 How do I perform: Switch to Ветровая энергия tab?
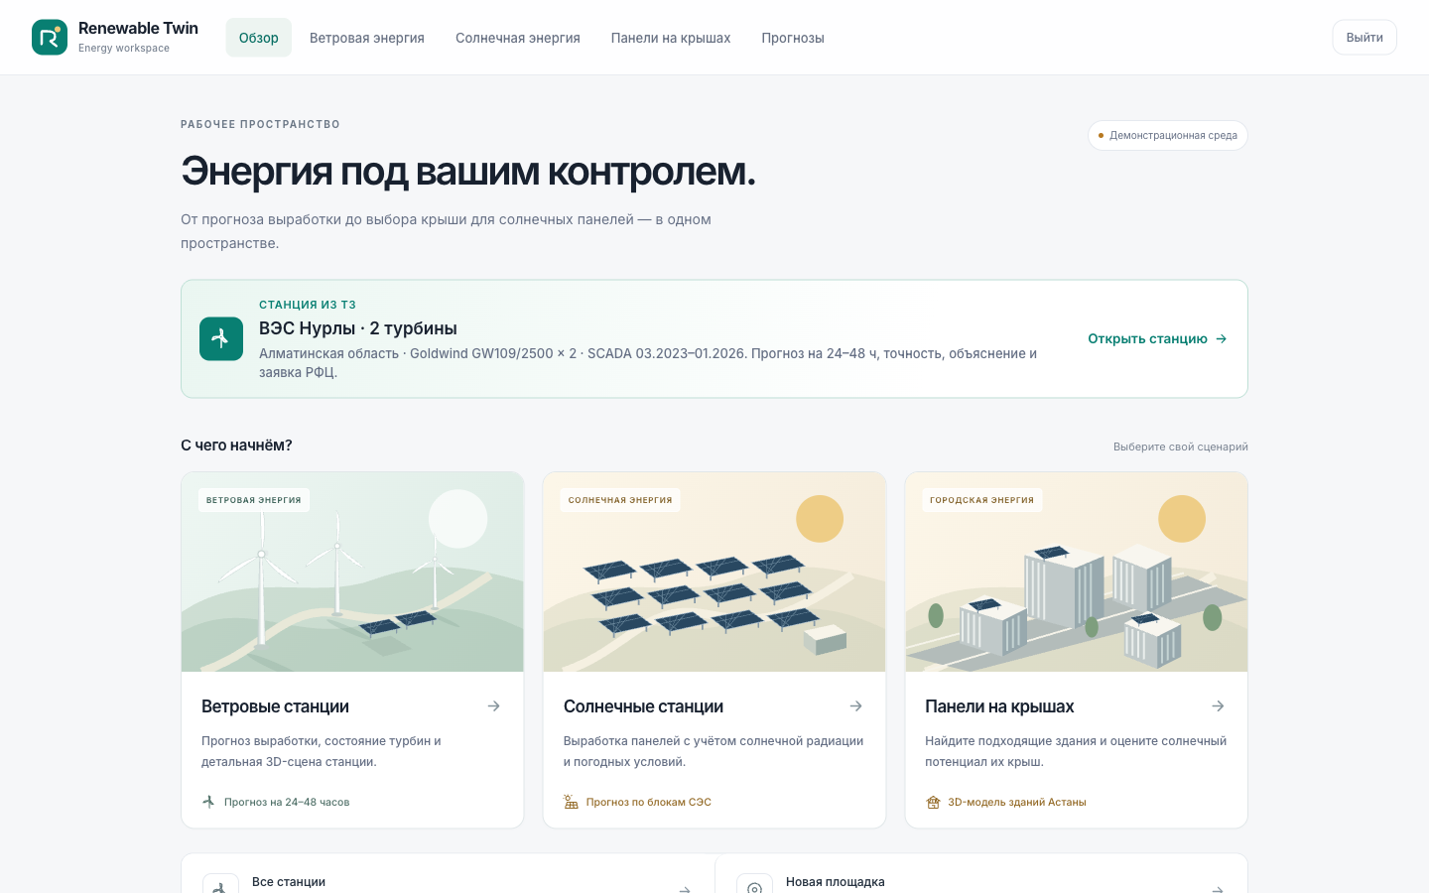(x=367, y=38)
